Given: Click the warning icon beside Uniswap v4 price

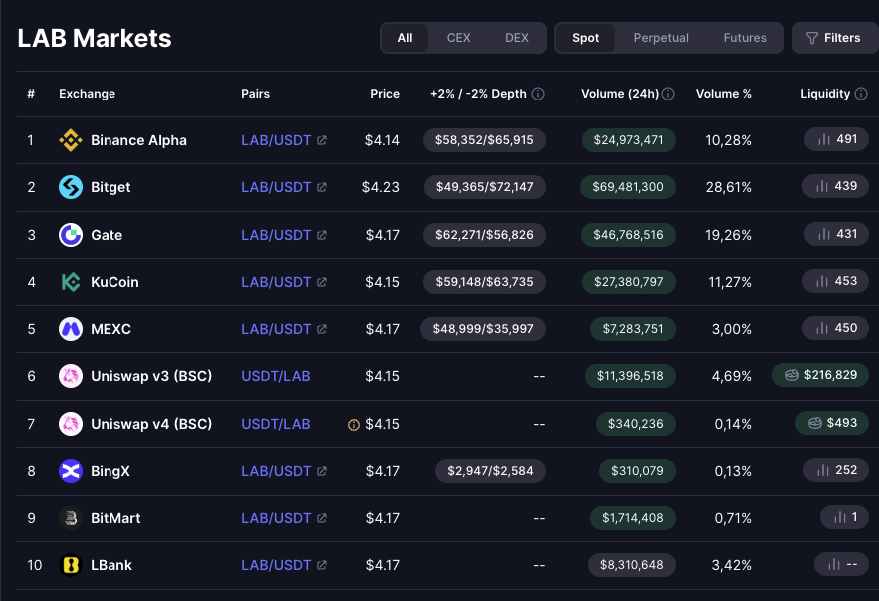Looking at the screenshot, I should point(354,425).
